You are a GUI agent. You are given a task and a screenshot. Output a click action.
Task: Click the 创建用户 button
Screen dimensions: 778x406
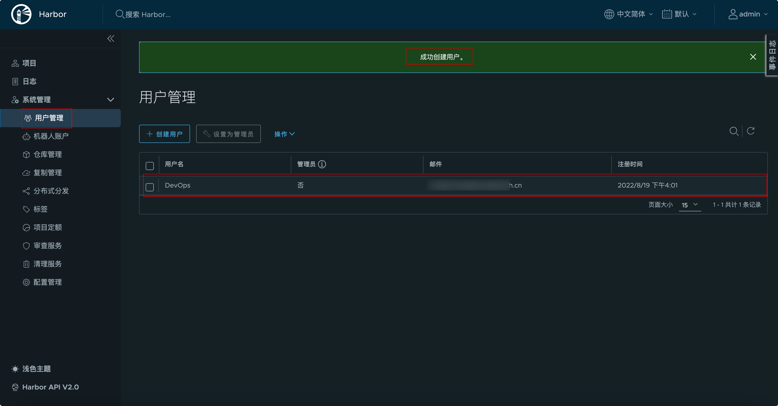click(x=164, y=134)
